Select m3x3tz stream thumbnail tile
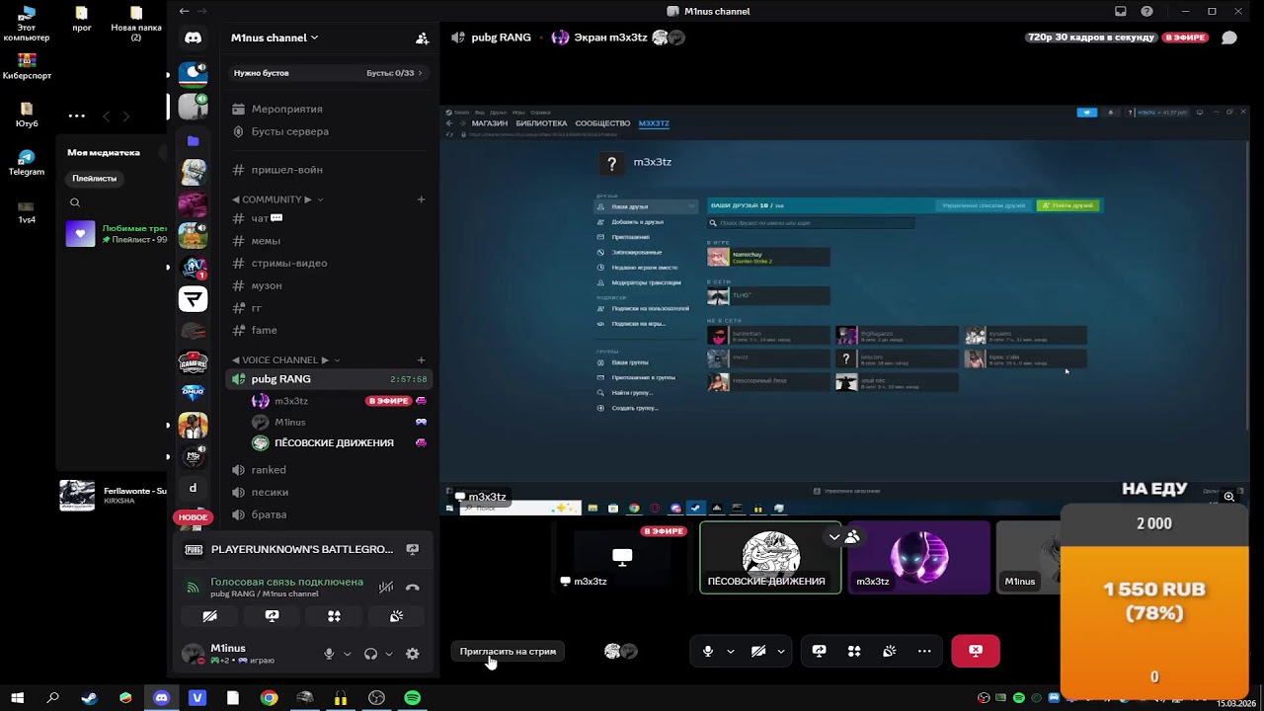 click(622, 558)
